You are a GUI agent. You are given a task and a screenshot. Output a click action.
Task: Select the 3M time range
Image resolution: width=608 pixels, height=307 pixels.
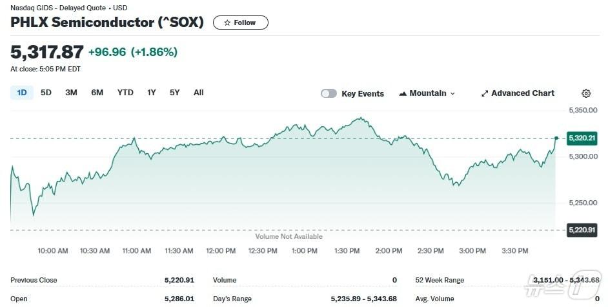pos(71,93)
